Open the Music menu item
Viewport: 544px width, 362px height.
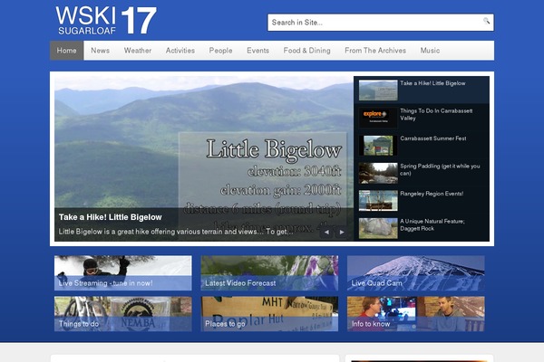click(430, 51)
